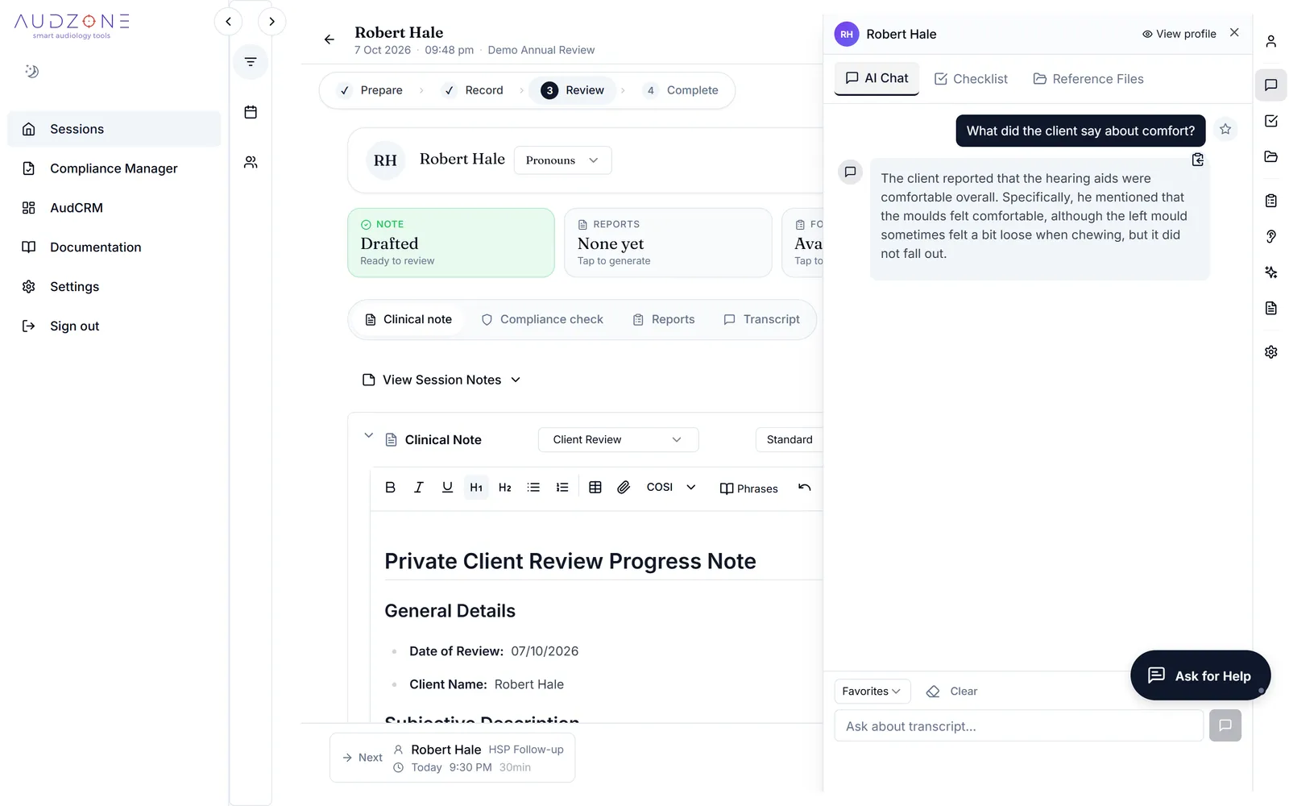
Task: Open the COSI dropdown
Action: coord(671,488)
